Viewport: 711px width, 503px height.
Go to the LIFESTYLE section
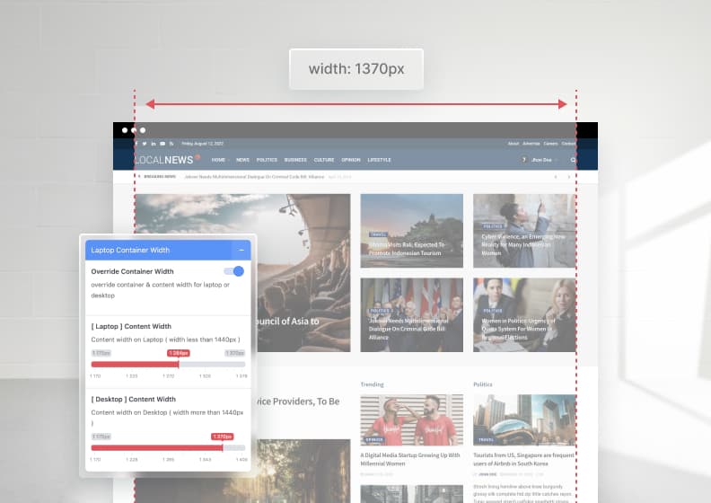point(379,160)
